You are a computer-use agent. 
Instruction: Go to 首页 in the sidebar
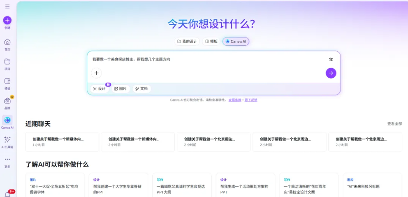(x=7, y=44)
